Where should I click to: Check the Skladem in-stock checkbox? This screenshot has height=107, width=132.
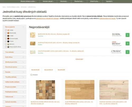click(x=31, y=75)
